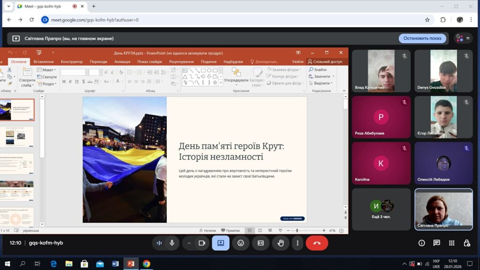This screenshot has width=480, height=270.
Task: Open more options three-dot menu
Action: 297,243
